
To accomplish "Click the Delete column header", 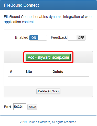I will click(x=58, y=72).
